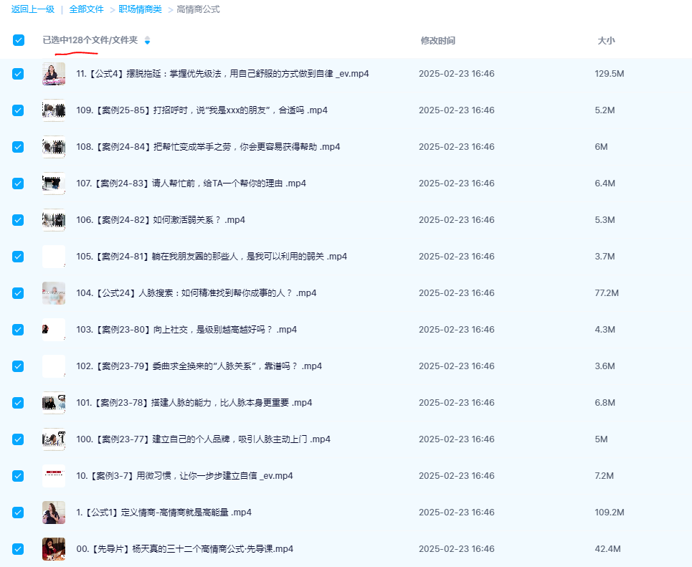Viewport: 692px width, 567px height.
Task: Open the thumbnail of 104.【公式24】人脉搜索
Action: coord(53,292)
